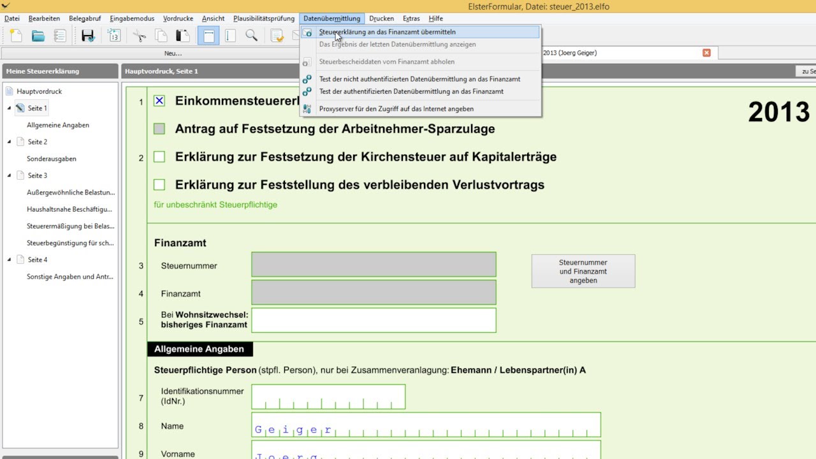Click the Open folder toolbar icon

point(38,36)
